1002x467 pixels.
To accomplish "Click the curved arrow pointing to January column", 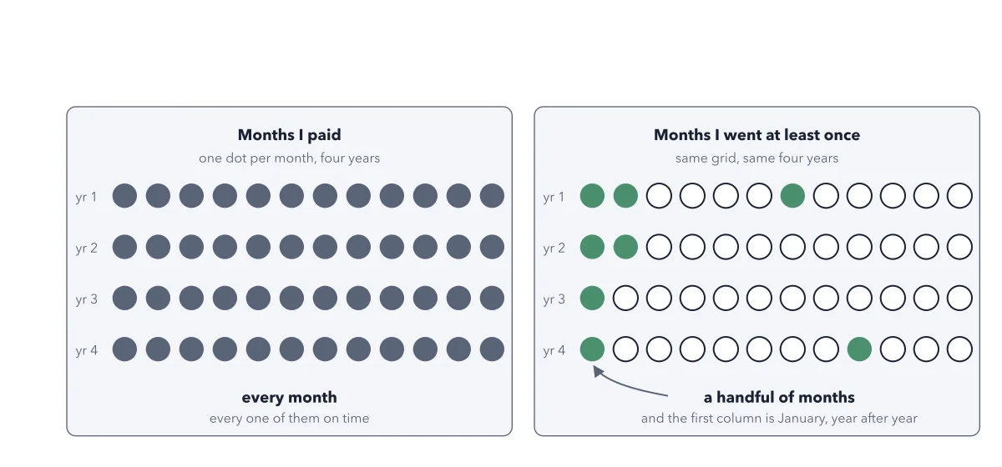I will point(630,382).
